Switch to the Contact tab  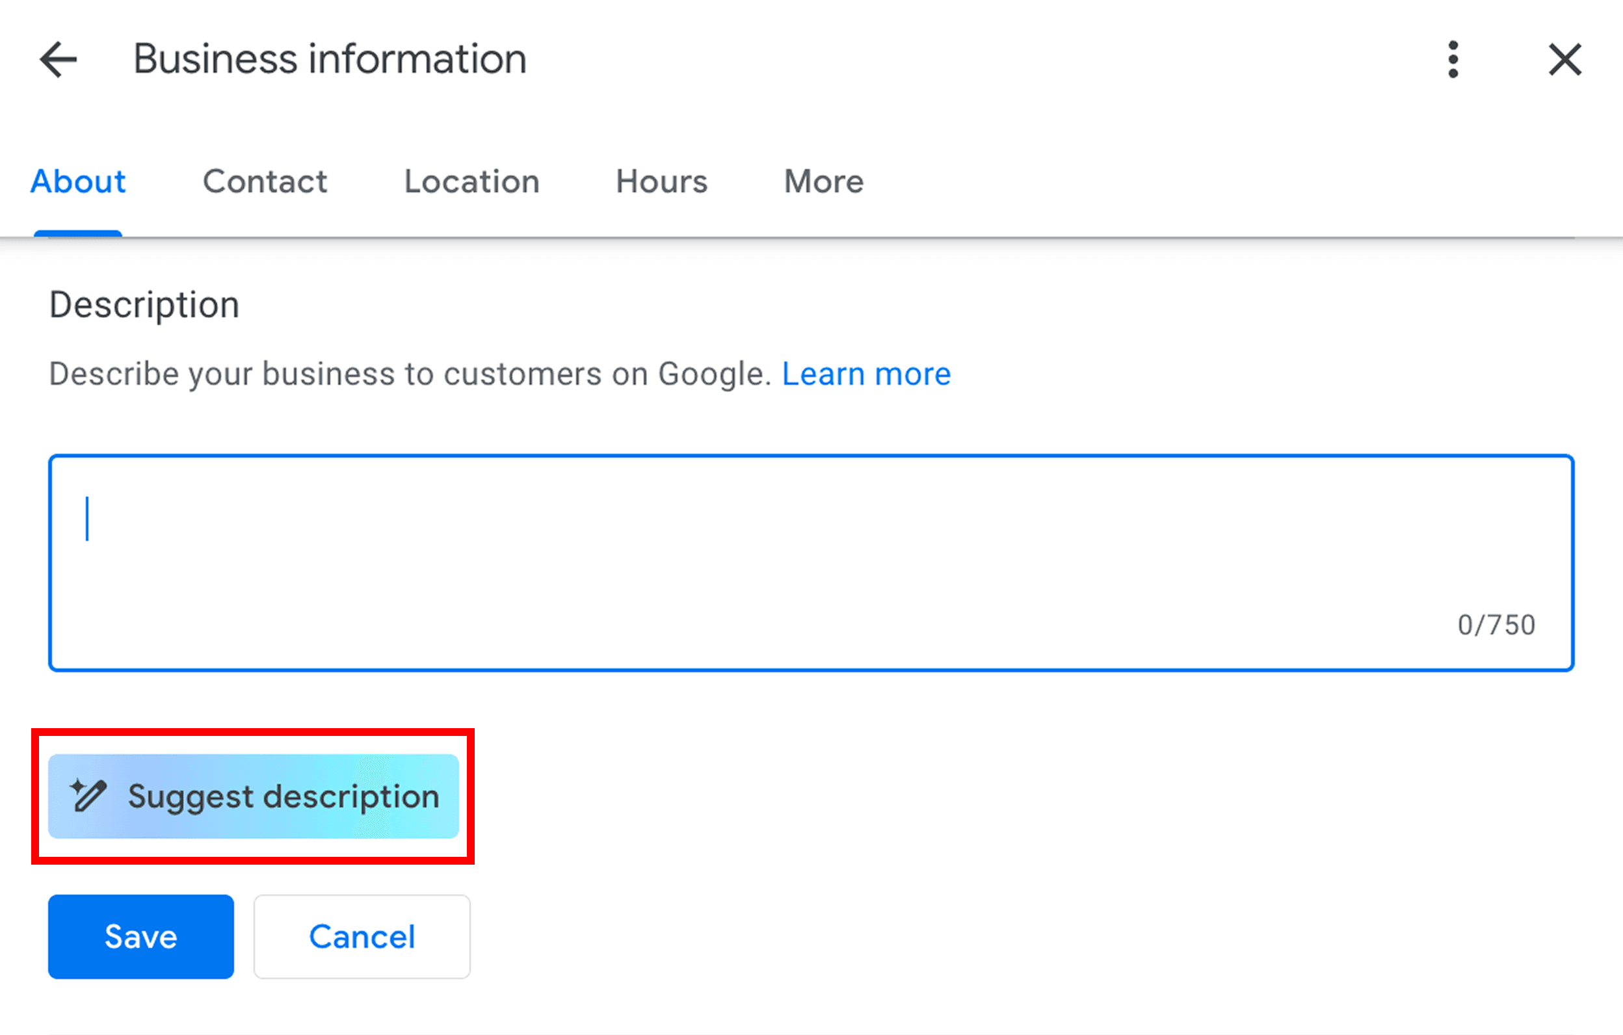[x=265, y=181]
